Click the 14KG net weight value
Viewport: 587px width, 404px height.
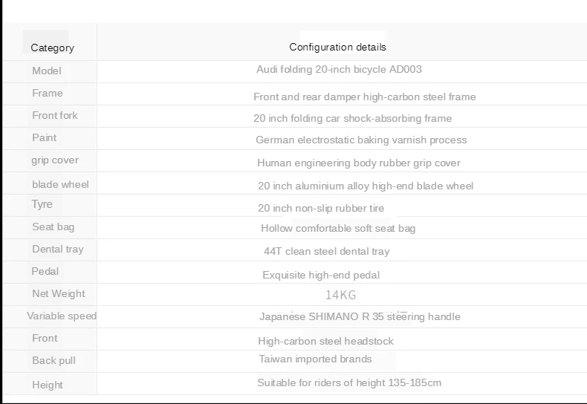tap(341, 295)
